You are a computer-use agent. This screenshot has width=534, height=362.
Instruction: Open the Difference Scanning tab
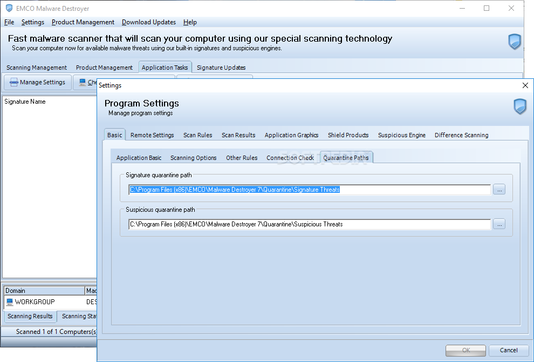pyautogui.click(x=462, y=135)
